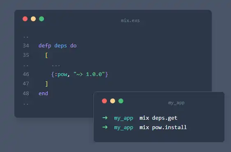Viewport: 231px width, 152px height.
Task: Click the opening square bracket on line 35
Action: 46,55
